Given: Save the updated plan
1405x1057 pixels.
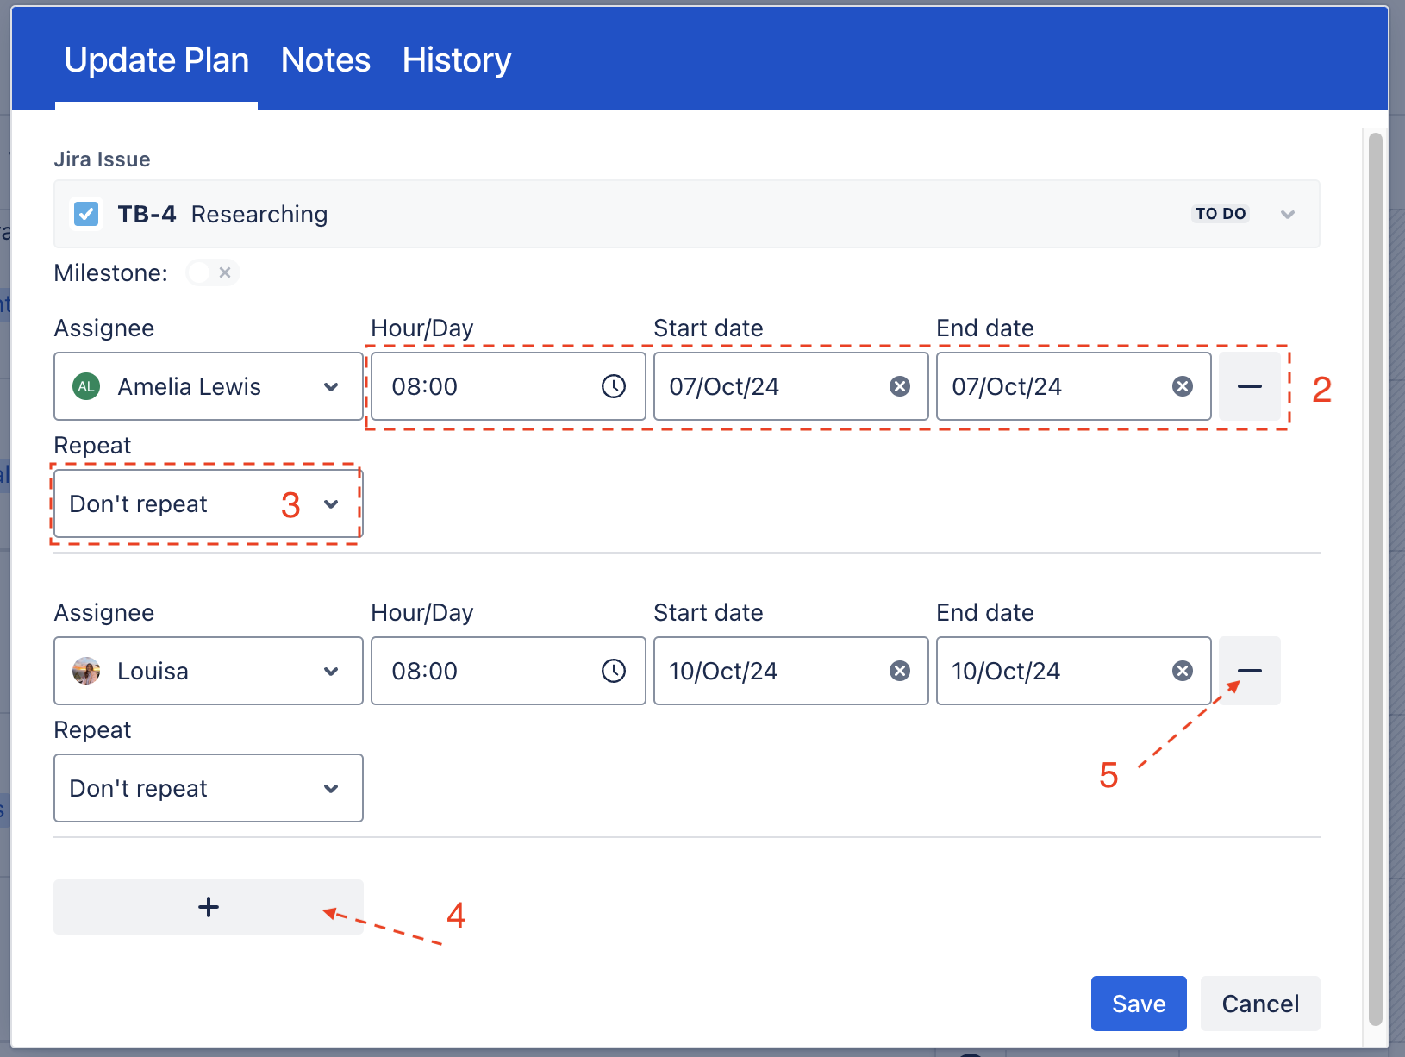Looking at the screenshot, I should [x=1139, y=1004].
